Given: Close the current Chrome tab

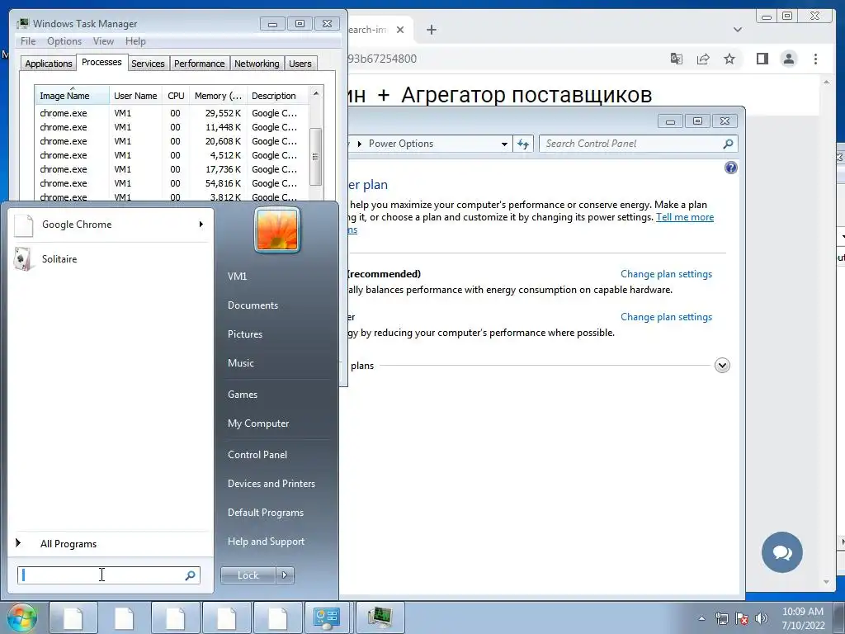Looking at the screenshot, I should coord(400,30).
